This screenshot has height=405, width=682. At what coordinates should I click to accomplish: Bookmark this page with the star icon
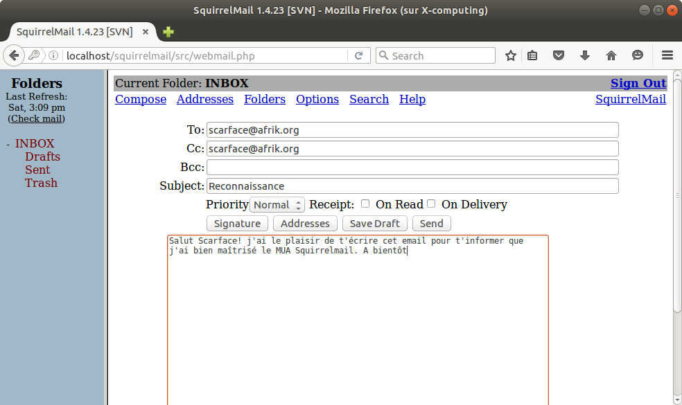[511, 55]
